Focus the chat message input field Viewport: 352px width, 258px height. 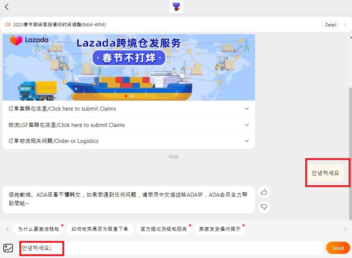click(x=170, y=248)
